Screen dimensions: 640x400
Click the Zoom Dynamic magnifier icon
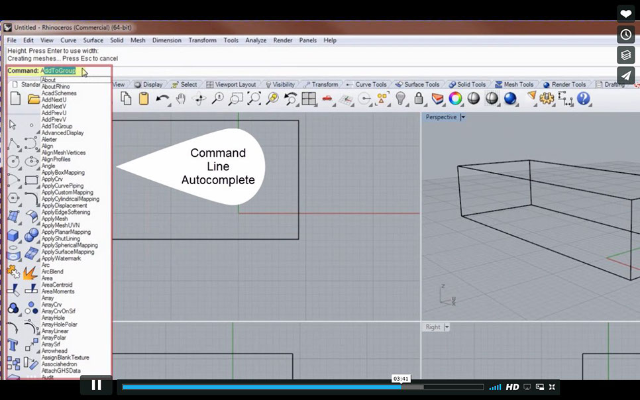pos(217,99)
